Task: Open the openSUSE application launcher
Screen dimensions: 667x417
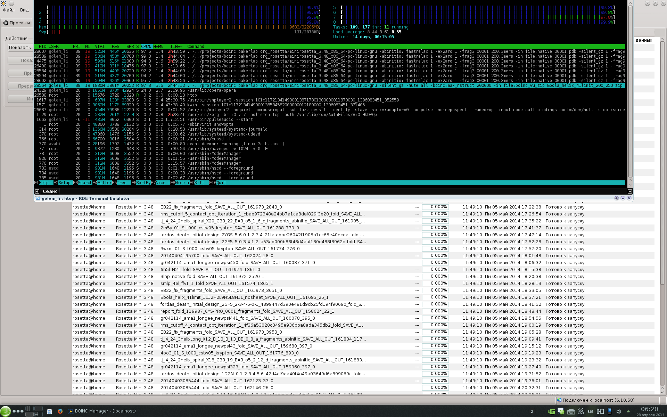Action: pyautogui.click(x=6, y=411)
